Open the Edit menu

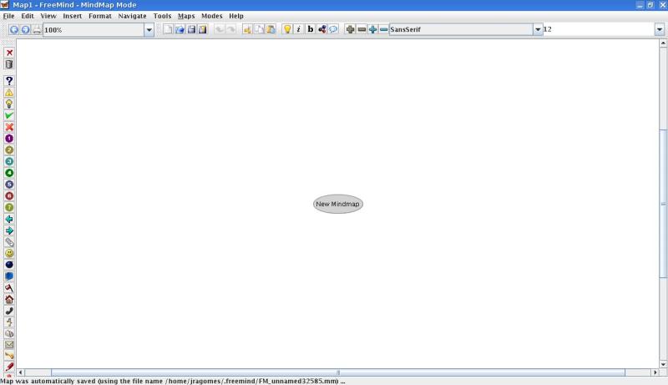[x=28, y=16]
